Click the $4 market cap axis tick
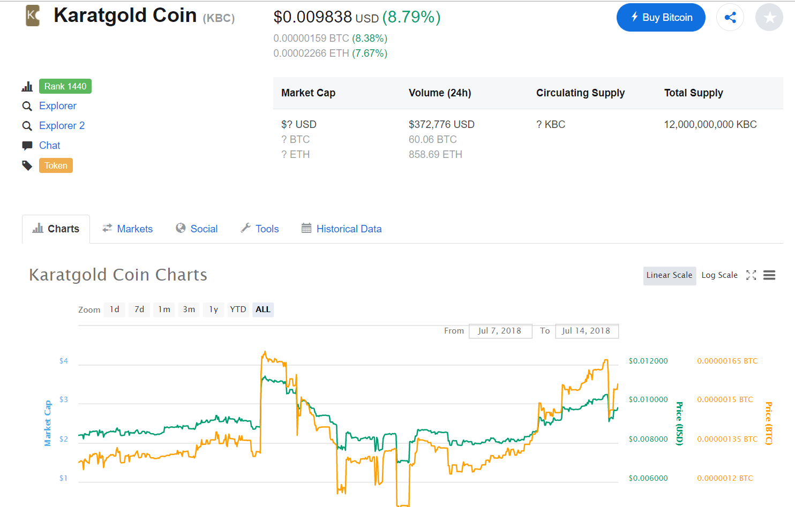 64,361
